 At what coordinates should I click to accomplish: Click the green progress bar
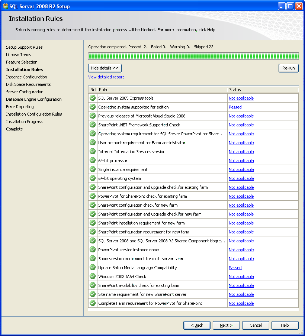[193, 56]
